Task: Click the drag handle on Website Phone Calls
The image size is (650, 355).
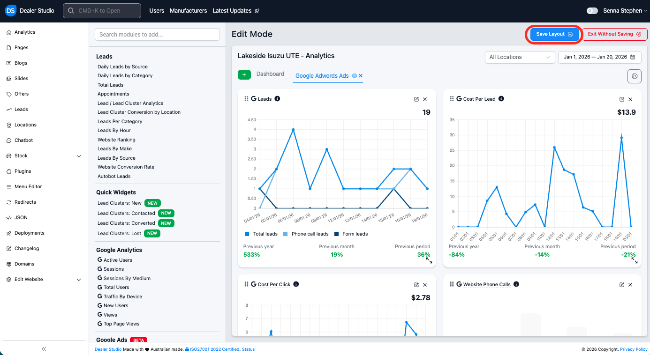Action: [x=452, y=284]
